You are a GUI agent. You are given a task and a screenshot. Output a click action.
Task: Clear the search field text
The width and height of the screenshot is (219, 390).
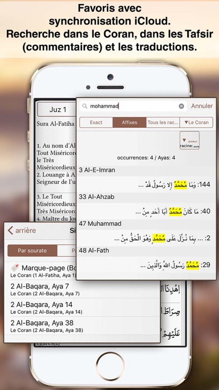(x=182, y=106)
